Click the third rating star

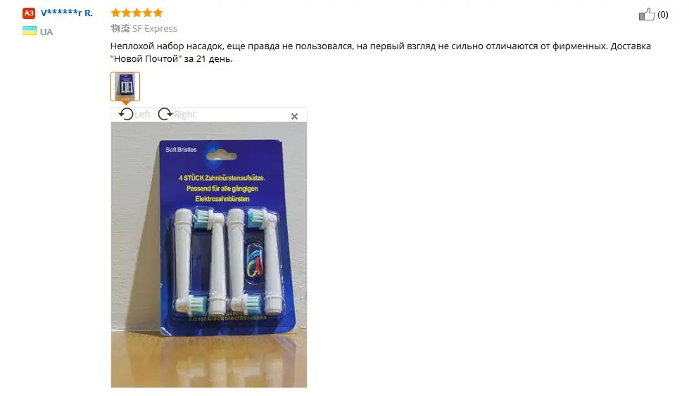[137, 13]
